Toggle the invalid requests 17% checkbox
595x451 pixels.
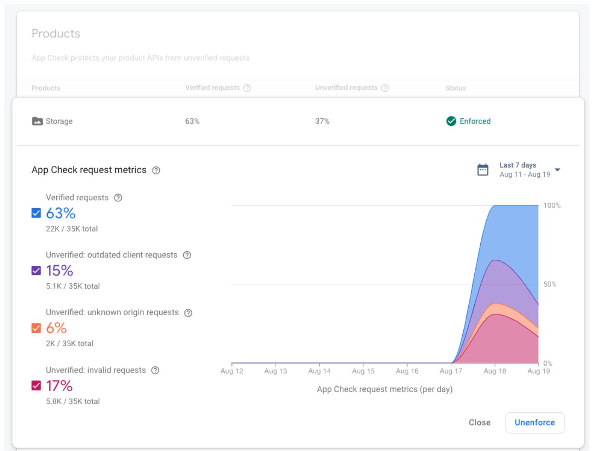click(36, 386)
